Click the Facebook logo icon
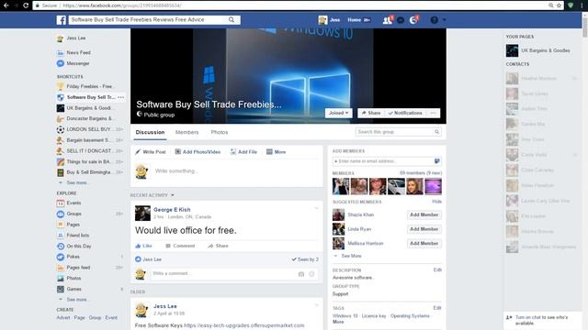Screen dimensions: 588x330 [x=62, y=20]
